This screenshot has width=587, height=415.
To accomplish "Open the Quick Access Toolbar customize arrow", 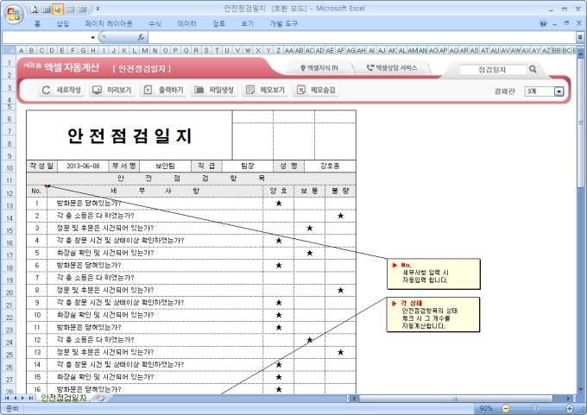I will click(x=98, y=9).
